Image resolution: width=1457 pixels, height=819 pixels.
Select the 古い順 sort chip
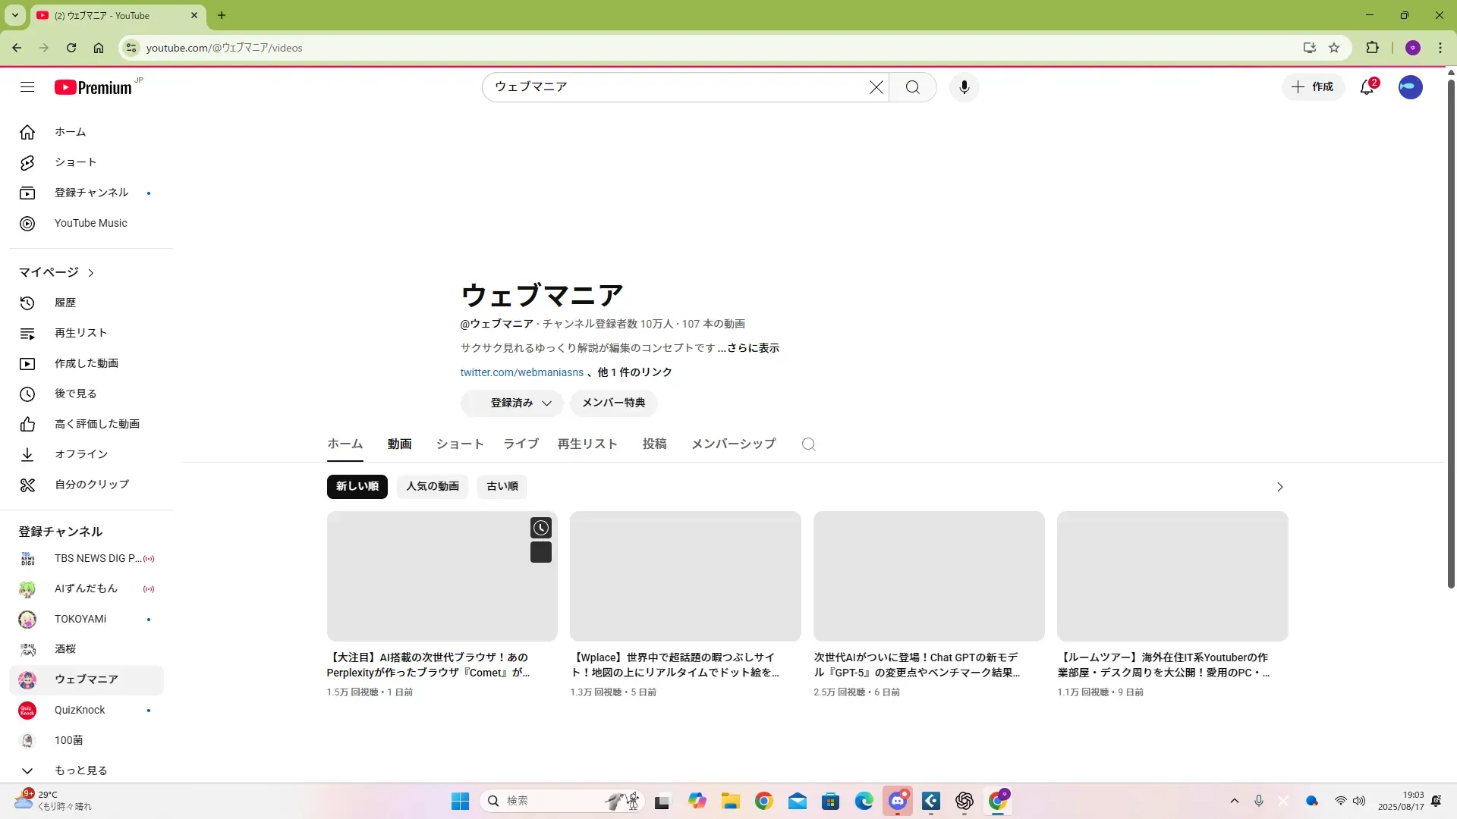[x=502, y=486]
